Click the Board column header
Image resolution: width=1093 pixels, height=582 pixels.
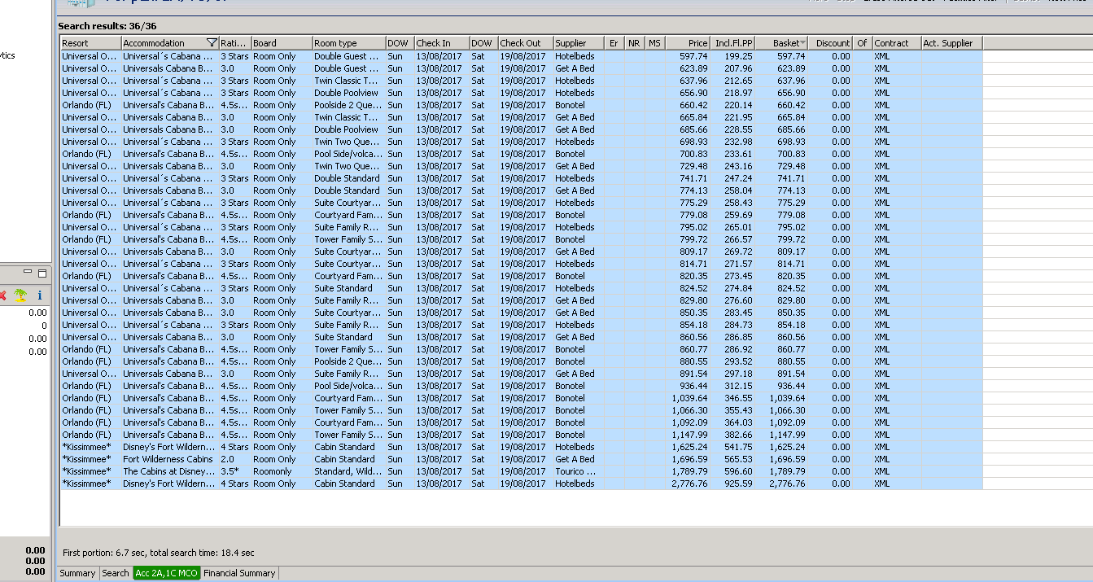(x=282, y=43)
